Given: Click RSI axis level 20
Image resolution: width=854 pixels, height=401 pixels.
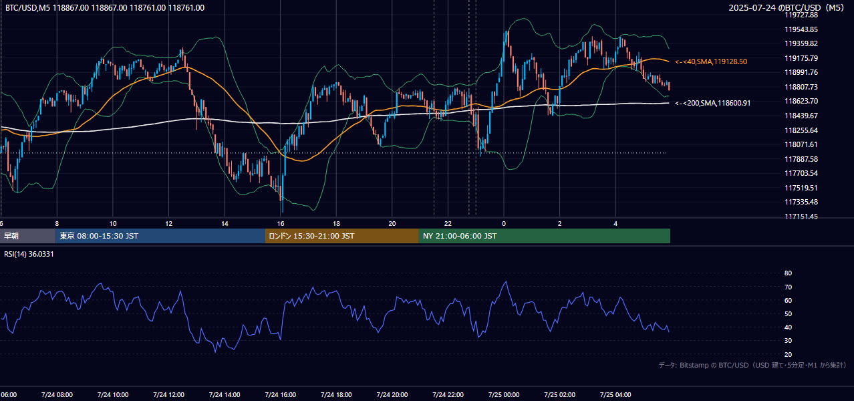Looking at the screenshot, I should pyautogui.click(x=788, y=354).
